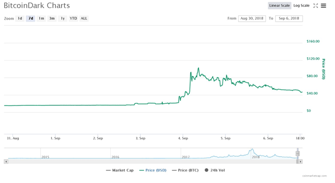Set zoom to 1y

tap(63, 18)
